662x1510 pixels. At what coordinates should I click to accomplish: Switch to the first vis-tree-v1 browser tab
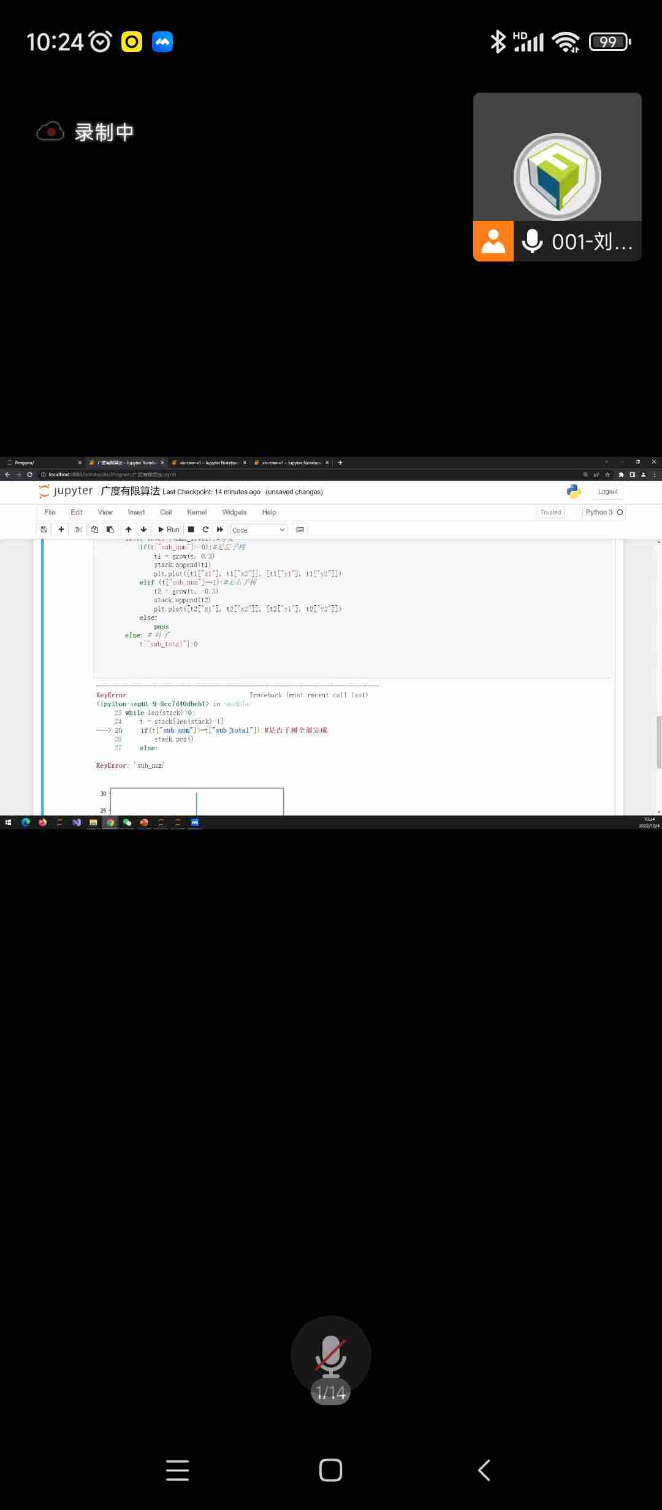(208, 463)
